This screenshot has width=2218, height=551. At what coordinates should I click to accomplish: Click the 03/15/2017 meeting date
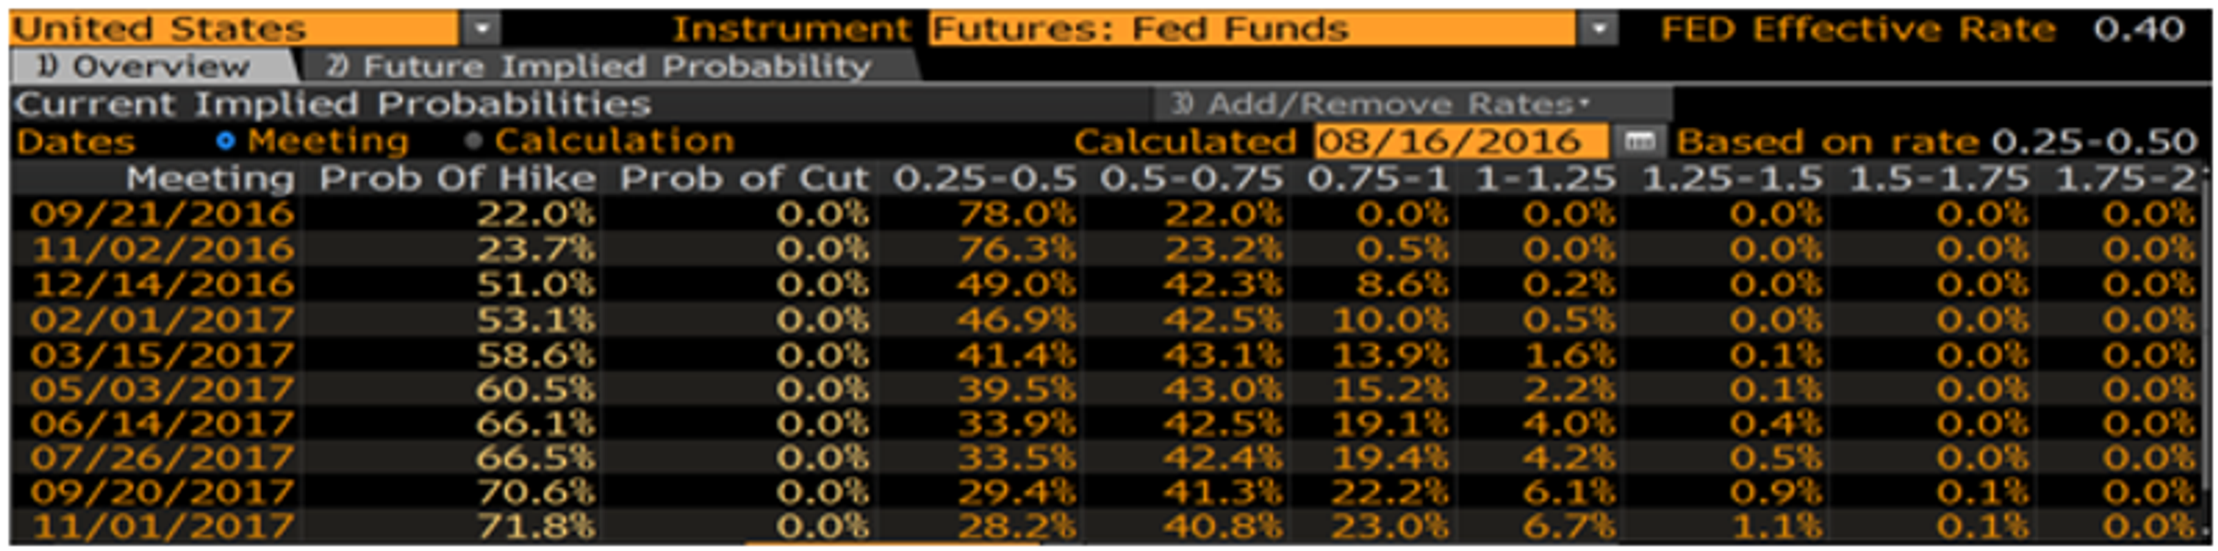[162, 354]
